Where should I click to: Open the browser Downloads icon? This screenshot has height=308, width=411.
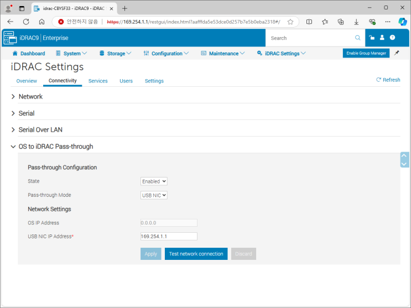(x=356, y=22)
